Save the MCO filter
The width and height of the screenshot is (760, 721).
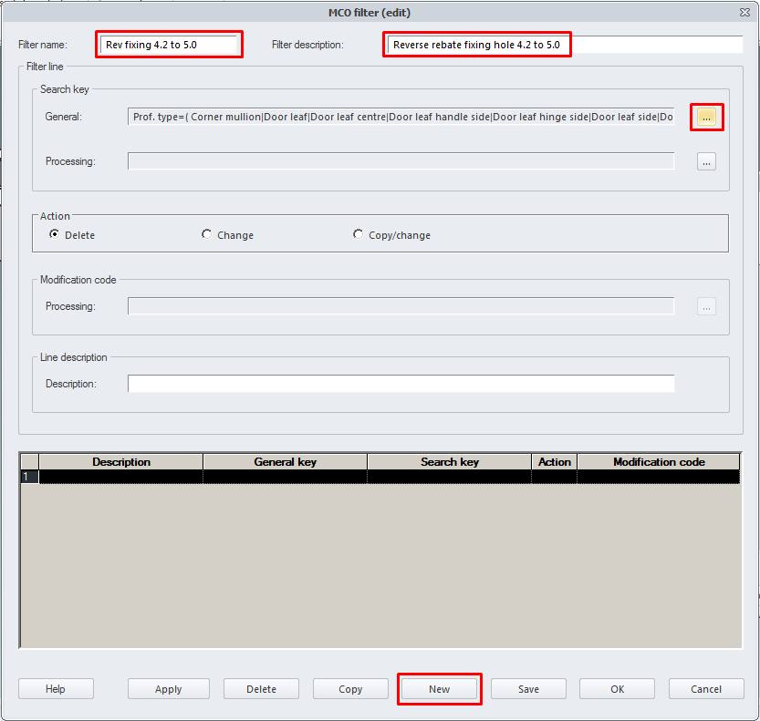coord(528,689)
